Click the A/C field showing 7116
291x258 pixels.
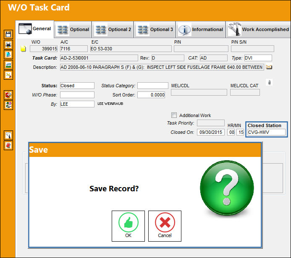[x=74, y=49]
